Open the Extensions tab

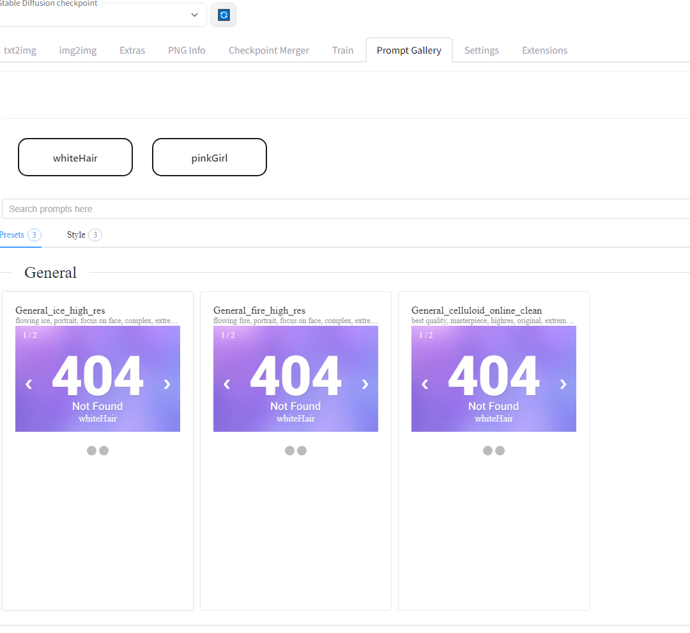(x=544, y=50)
